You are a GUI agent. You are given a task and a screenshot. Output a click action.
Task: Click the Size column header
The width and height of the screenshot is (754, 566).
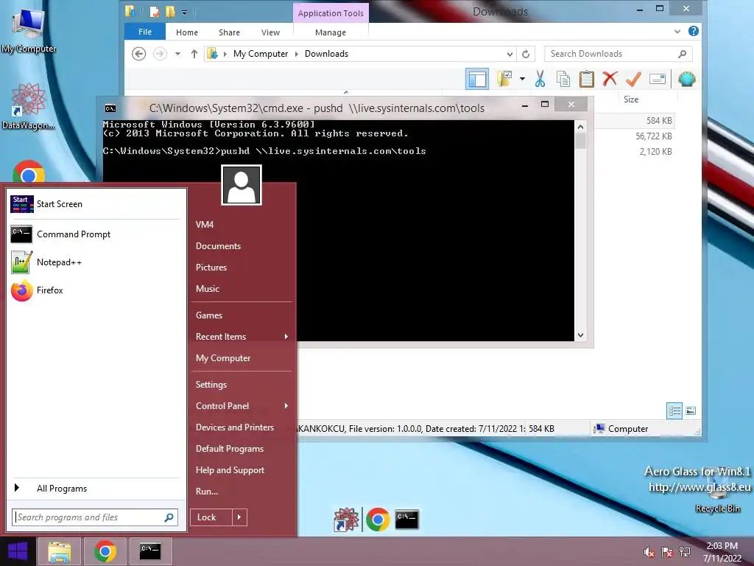(x=631, y=99)
